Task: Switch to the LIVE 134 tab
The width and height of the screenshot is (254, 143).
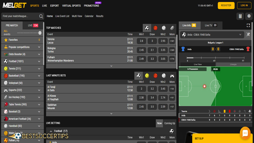Action: [33, 25]
